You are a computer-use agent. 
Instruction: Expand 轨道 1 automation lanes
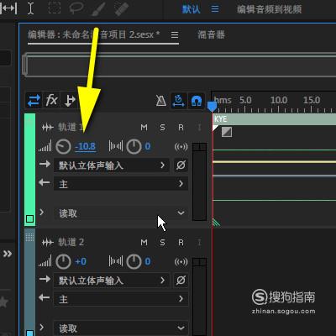(x=42, y=212)
